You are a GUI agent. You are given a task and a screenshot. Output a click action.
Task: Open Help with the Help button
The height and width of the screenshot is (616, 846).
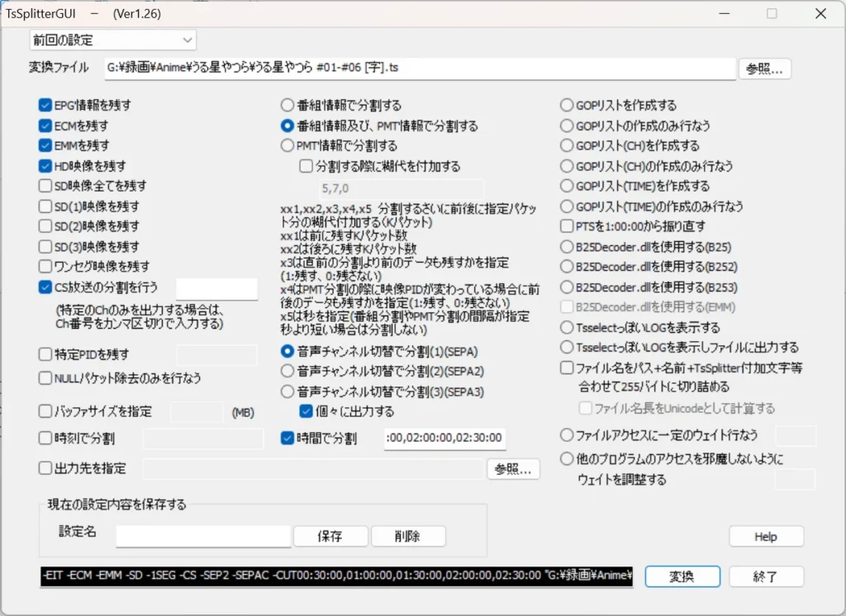tap(766, 537)
